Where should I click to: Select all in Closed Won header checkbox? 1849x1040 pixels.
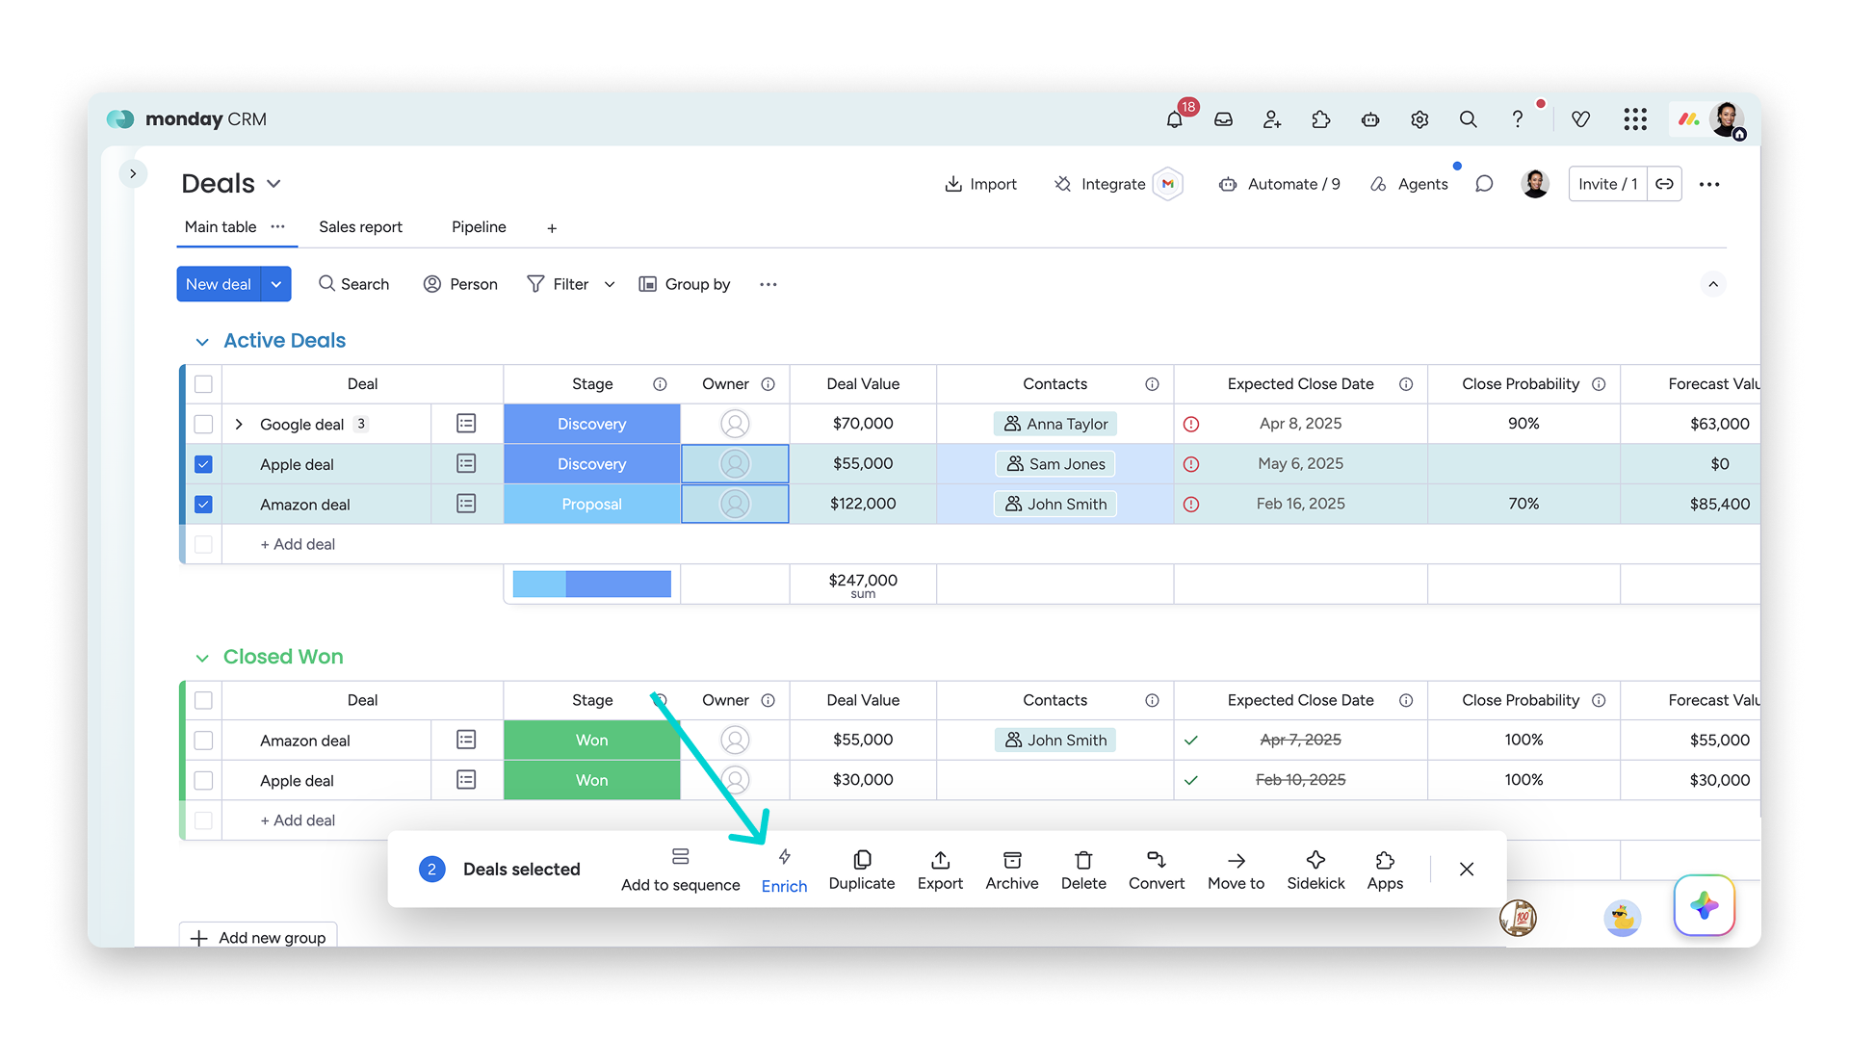point(203,700)
